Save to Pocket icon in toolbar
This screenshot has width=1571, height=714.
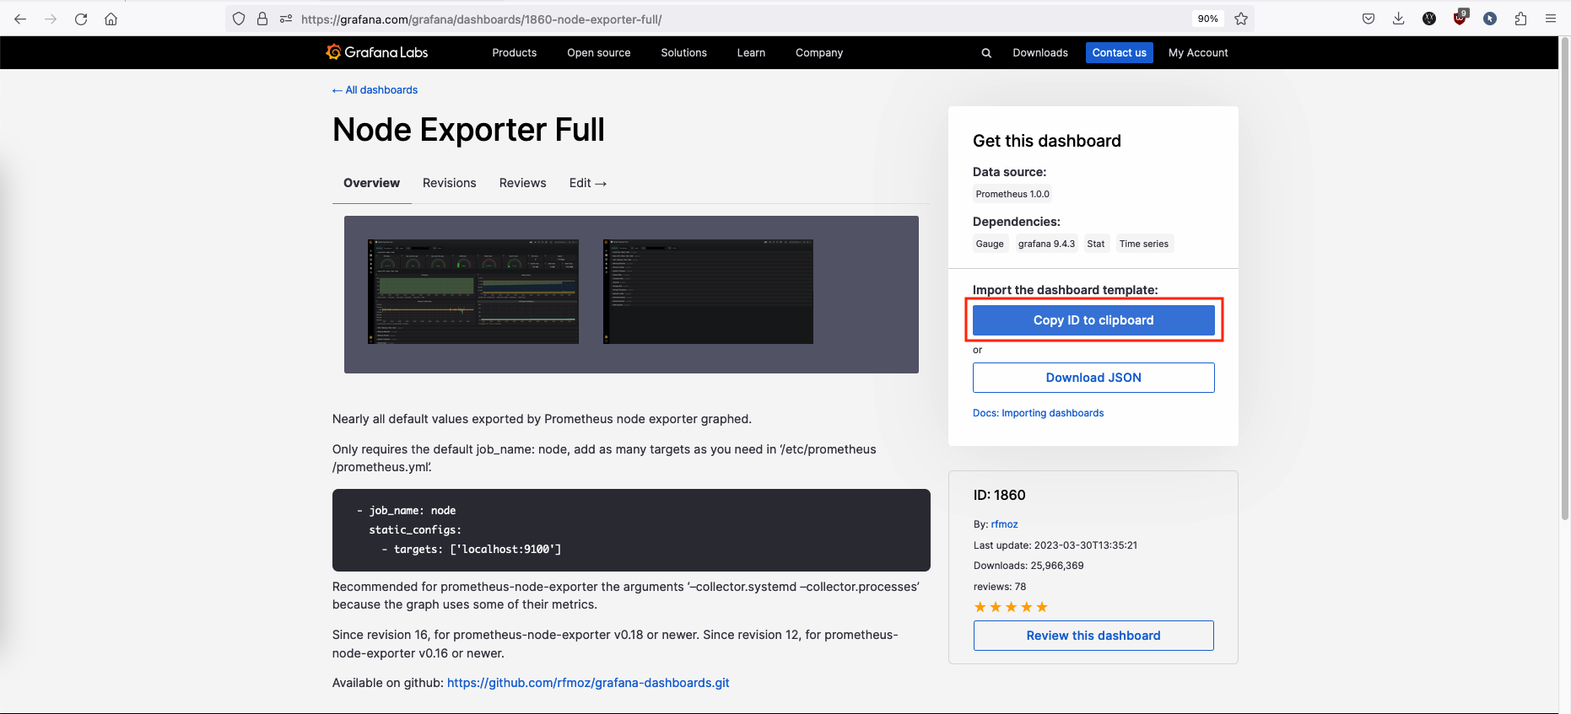point(1369,19)
